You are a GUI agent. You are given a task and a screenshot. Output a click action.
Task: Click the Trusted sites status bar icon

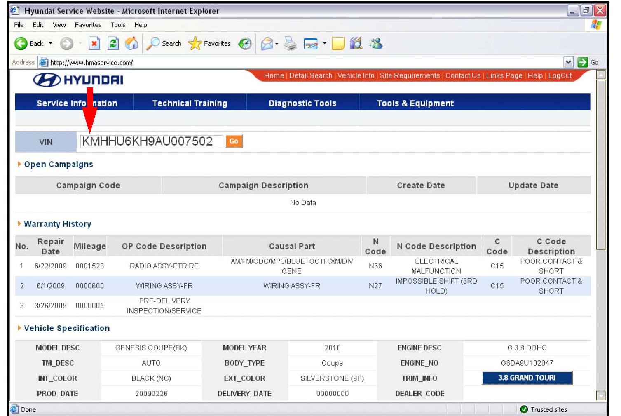pyautogui.click(x=524, y=409)
